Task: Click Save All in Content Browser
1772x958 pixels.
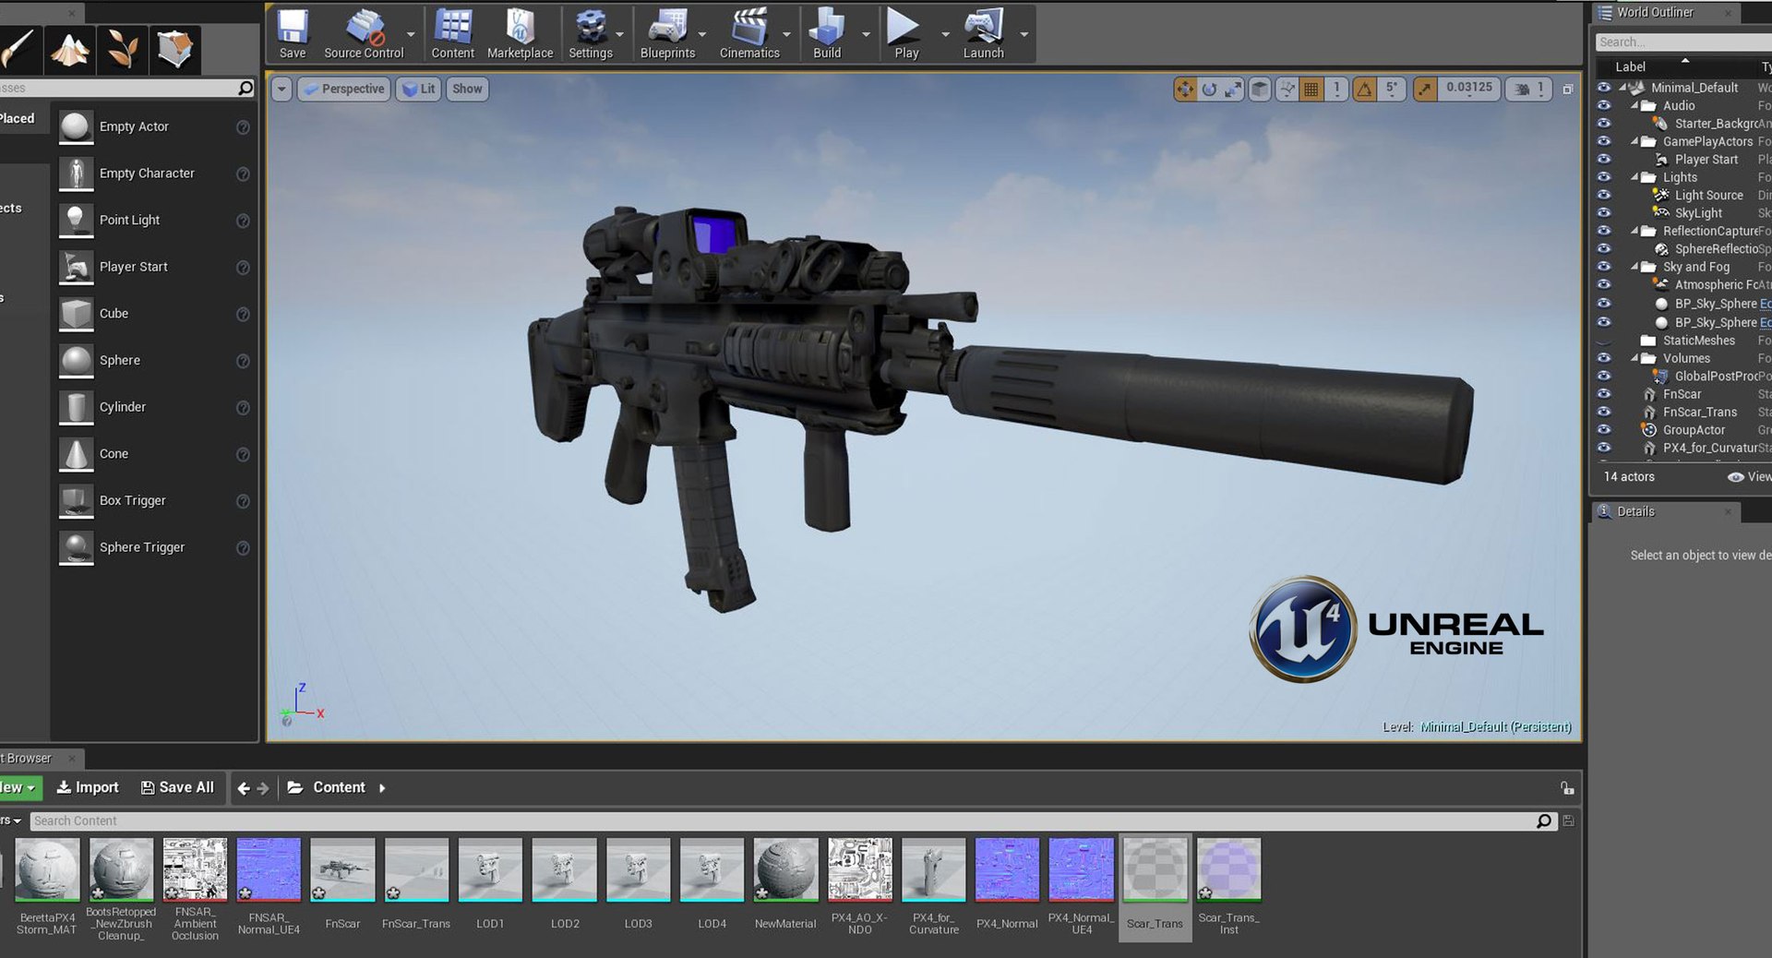Action: click(177, 787)
